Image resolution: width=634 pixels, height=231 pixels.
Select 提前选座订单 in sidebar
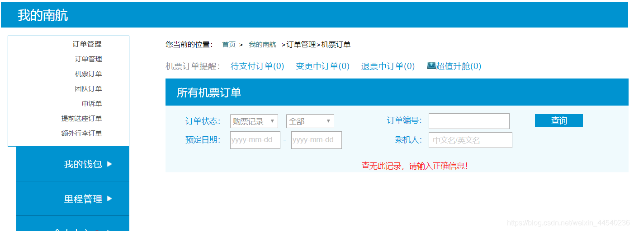click(81, 119)
